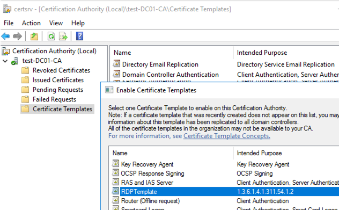
Task: Click the RAS and IAS Server template icon
Action: point(115,182)
